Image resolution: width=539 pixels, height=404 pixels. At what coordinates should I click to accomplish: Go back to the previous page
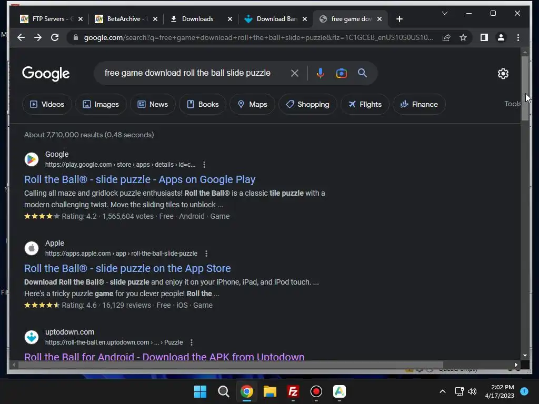click(x=21, y=37)
